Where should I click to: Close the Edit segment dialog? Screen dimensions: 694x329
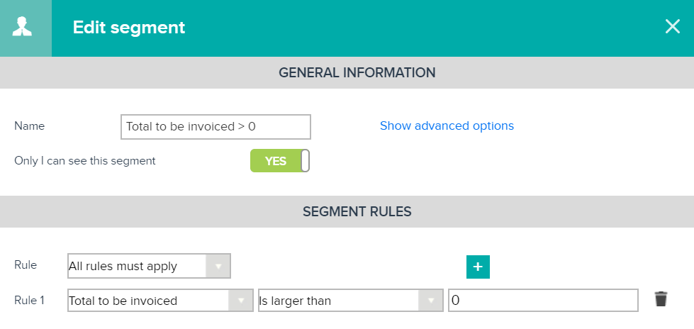pos(672,26)
